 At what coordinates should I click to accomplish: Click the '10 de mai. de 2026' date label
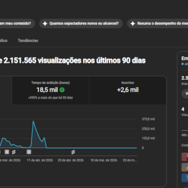104,160
